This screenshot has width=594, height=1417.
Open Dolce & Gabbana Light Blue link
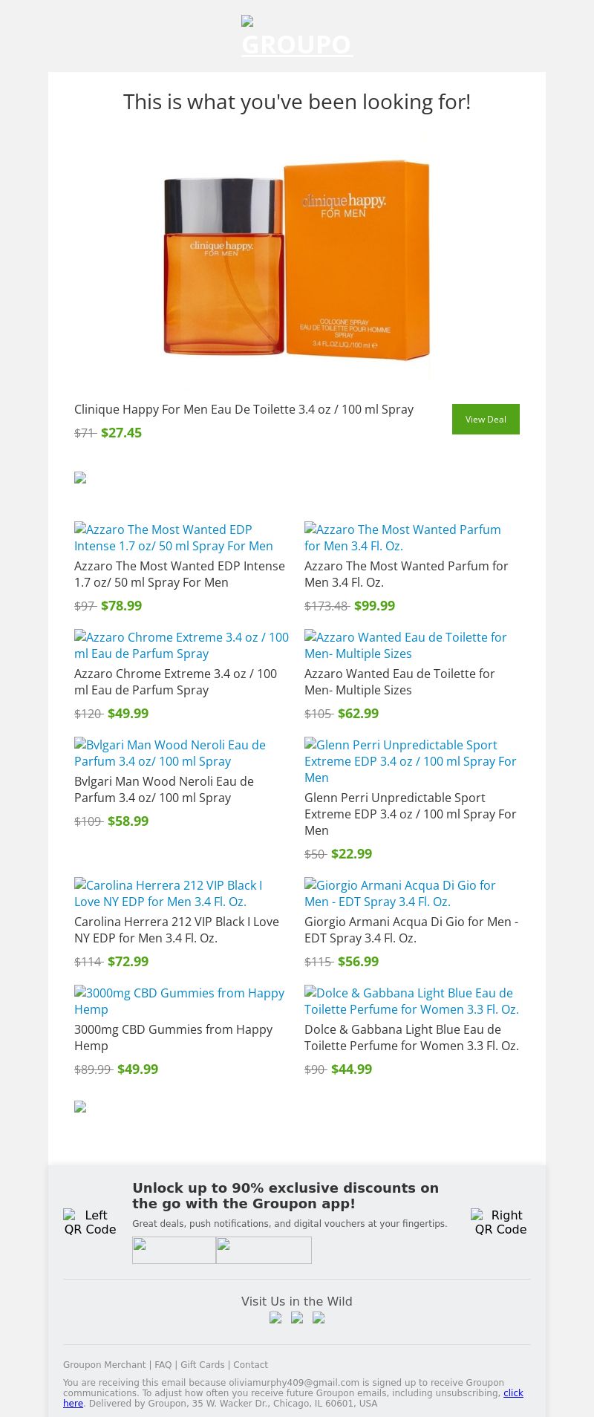pyautogui.click(x=411, y=1001)
